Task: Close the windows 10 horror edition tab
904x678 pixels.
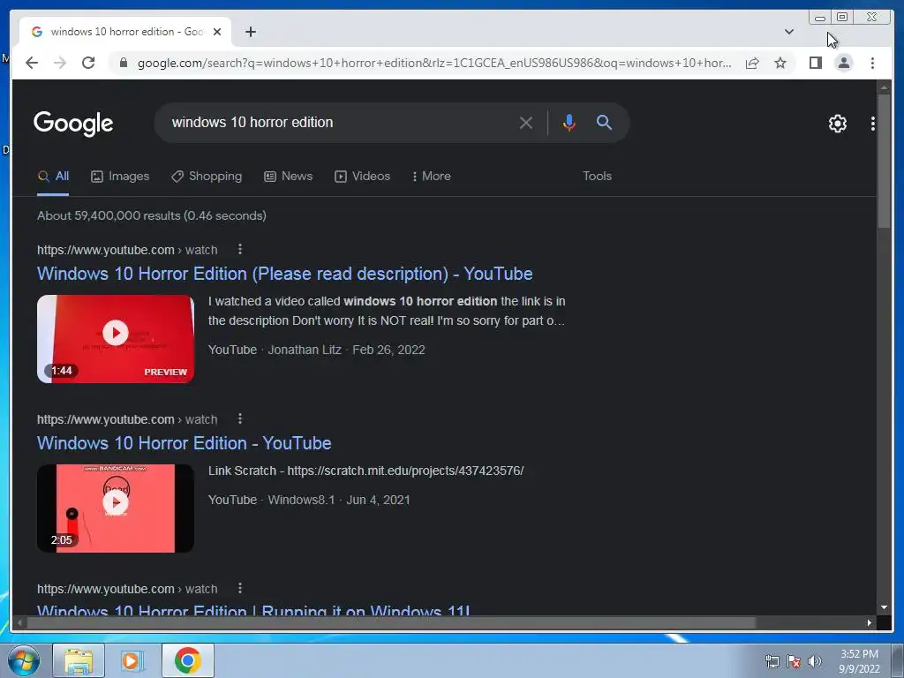Action: 217,32
